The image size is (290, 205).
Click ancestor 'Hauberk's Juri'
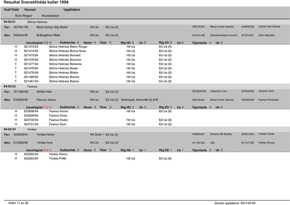(x=218, y=91)
